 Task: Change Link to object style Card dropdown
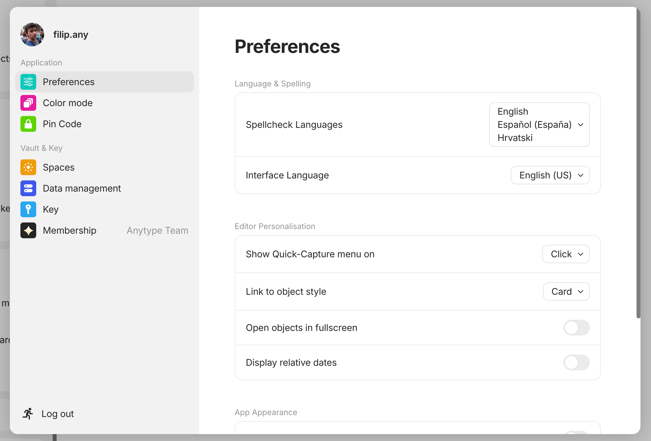pyautogui.click(x=566, y=291)
